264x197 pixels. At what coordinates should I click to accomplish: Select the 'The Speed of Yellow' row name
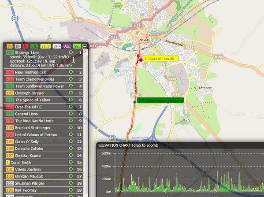(x=33, y=100)
